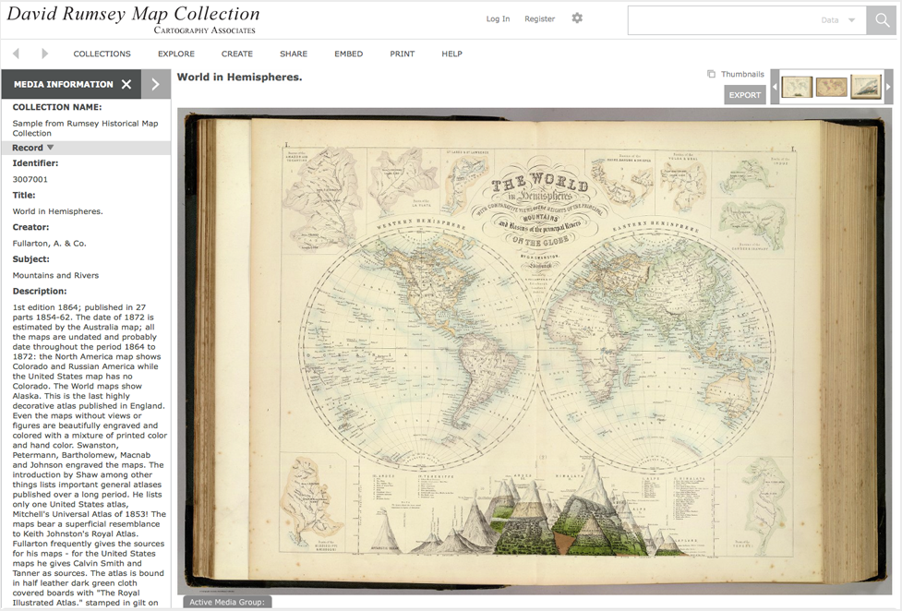The height and width of the screenshot is (611, 902).
Task: Click the Export button
Action: [x=745, y=95]
